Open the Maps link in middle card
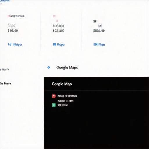This screenshot has height=149, width=149. point(61,45)
